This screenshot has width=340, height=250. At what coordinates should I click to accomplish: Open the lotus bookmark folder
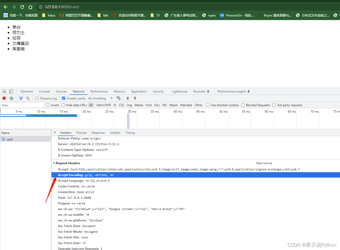click(x=49, y=15)
